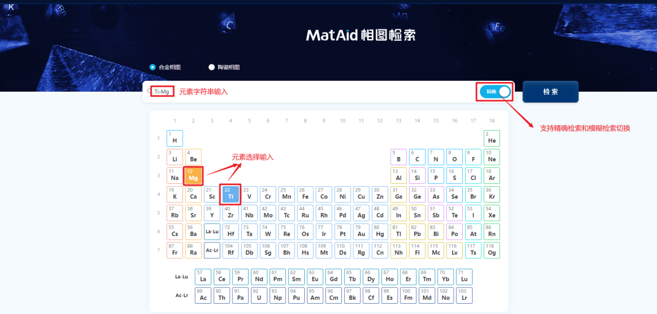The height and width of the screenshot is (314, 657).
Task: Click calcium Ca element tile
Action: pos(193,194)
